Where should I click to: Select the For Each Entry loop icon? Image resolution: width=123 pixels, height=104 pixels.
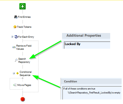tap(16, 37)
